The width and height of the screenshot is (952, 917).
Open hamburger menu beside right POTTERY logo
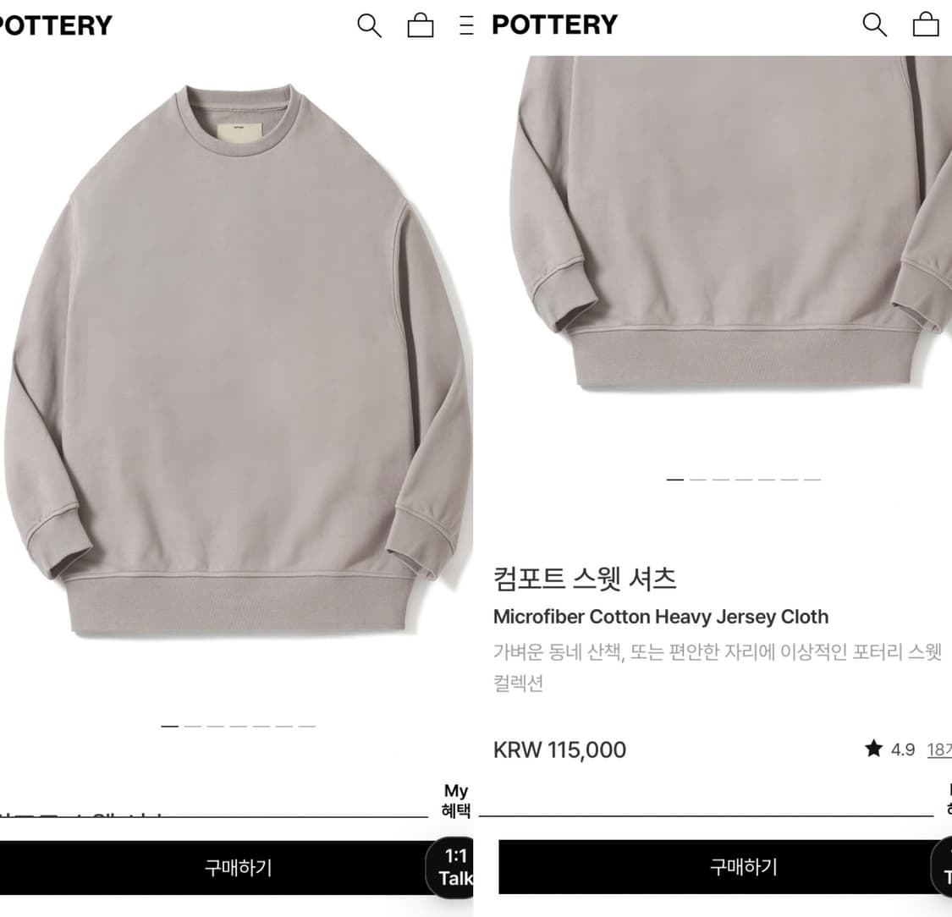click(466, 25)
